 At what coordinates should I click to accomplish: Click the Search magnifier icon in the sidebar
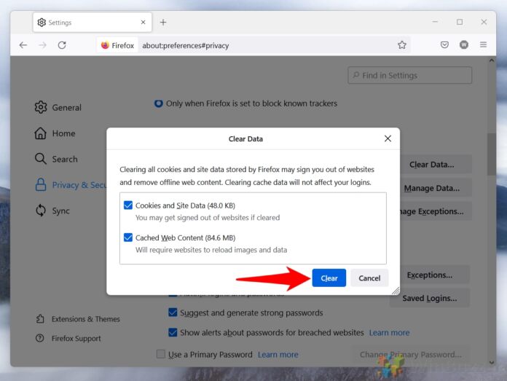pyautogui.click(x=40, y=159)
